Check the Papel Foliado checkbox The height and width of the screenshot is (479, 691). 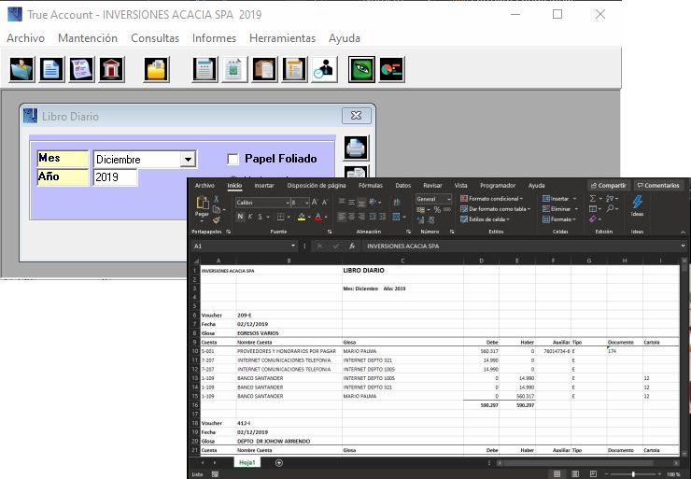233,159
